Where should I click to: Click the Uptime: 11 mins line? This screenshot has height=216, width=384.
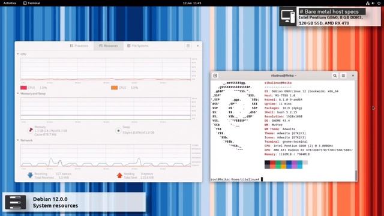point(278,104)
